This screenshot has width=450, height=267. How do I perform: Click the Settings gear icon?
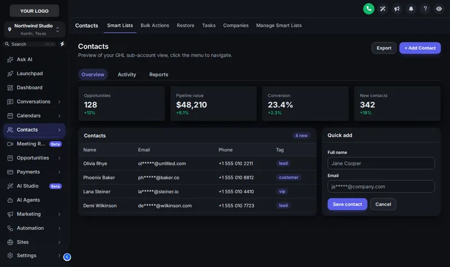point(10,256)
